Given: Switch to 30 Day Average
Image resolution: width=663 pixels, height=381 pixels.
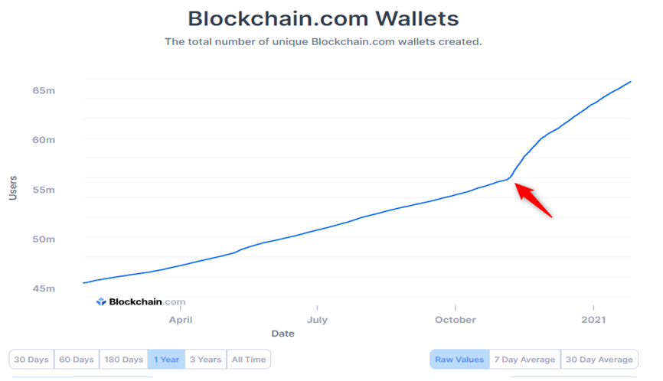Looking at the screenshot, I should tap(599, 360).
